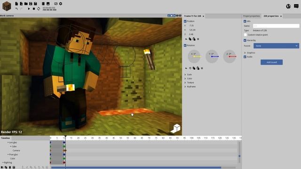Toggle the Info section checkbox
301x169 pixels.
245,21
